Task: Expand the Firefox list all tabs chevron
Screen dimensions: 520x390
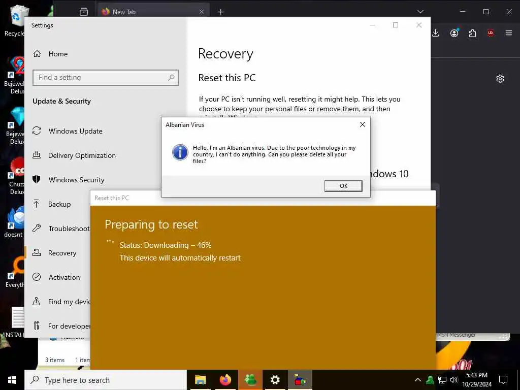Action: pyautogui.click(x=420, y=12)
